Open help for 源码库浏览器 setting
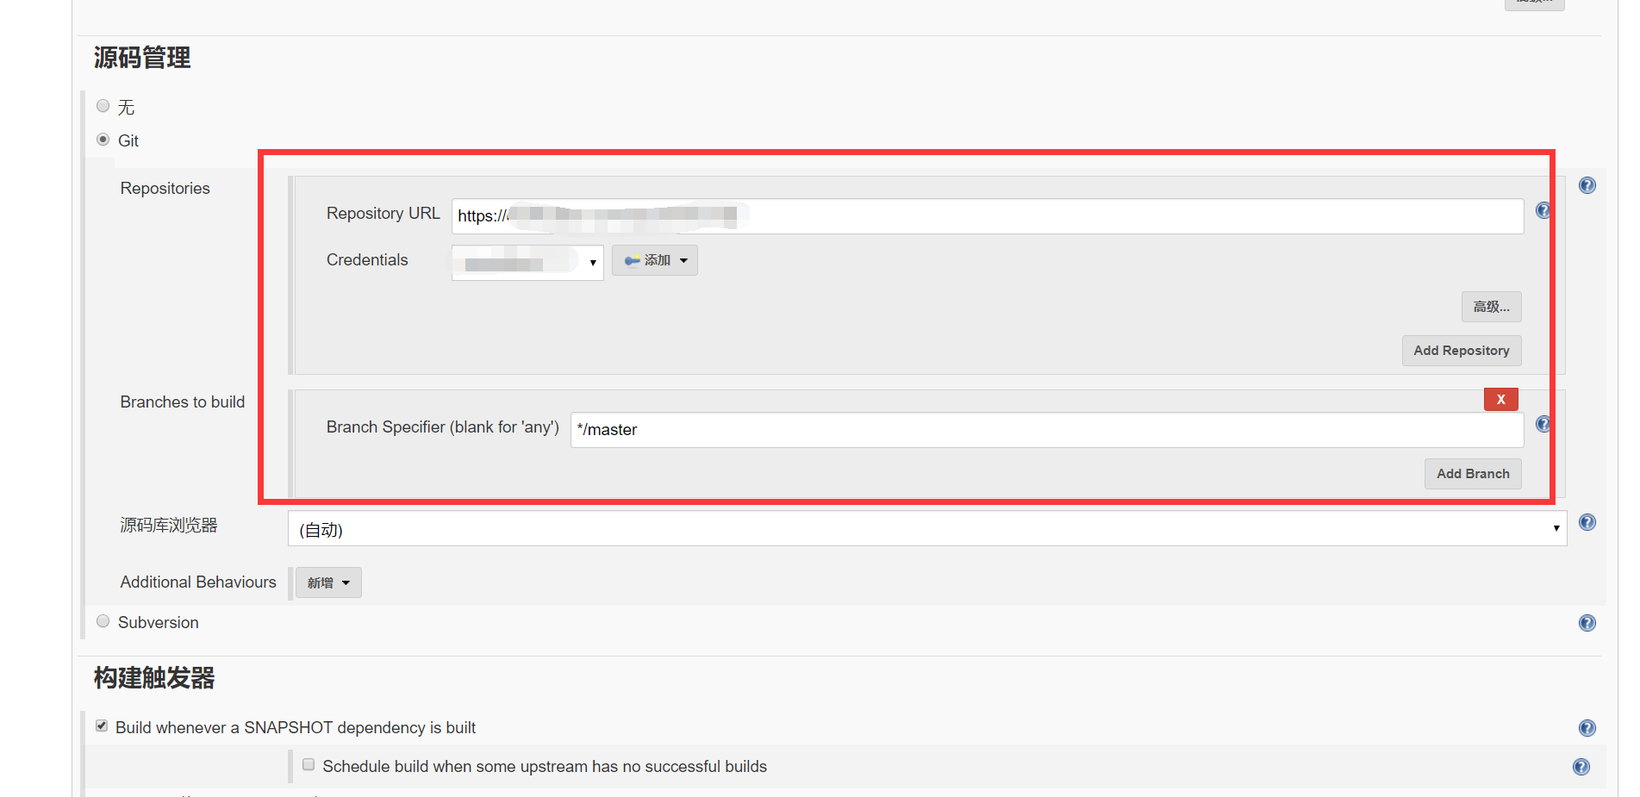This screenshot has width=1640, height=797. [x=1587, y=522]
